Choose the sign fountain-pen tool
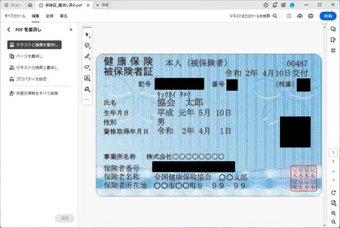The width and height of the screenshot is (340, 228). pos(87,89)
